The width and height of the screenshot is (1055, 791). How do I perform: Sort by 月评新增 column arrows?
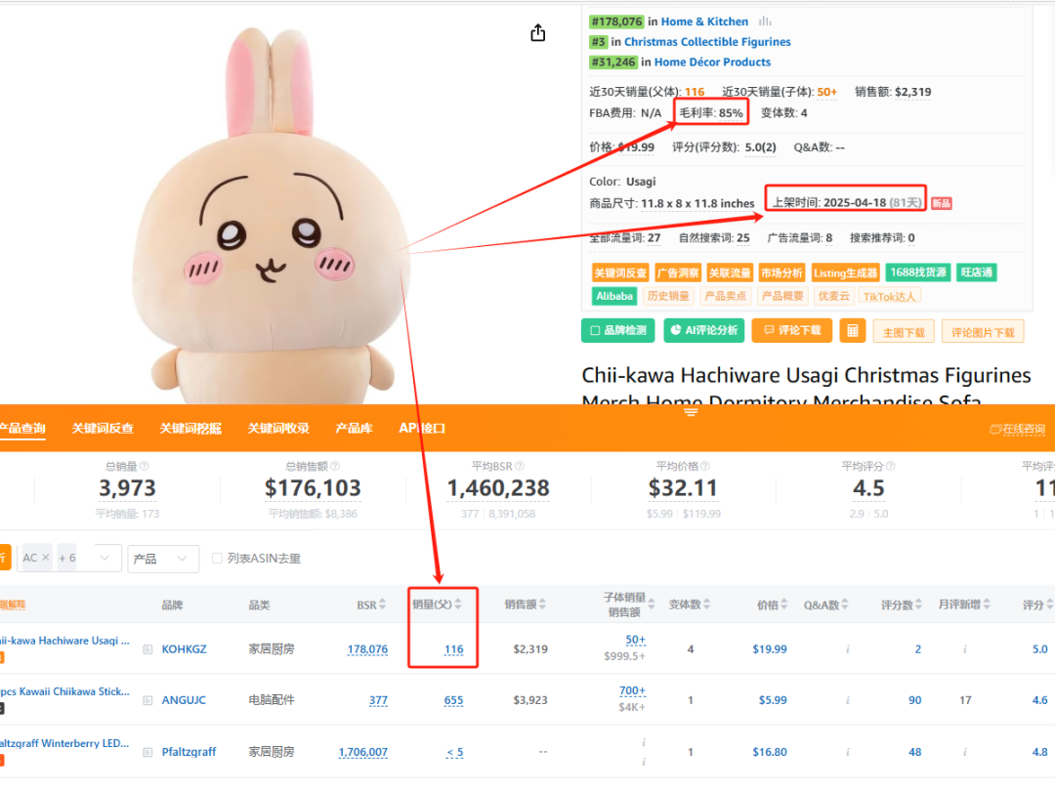pyautogui.click(x=987, y=604)
